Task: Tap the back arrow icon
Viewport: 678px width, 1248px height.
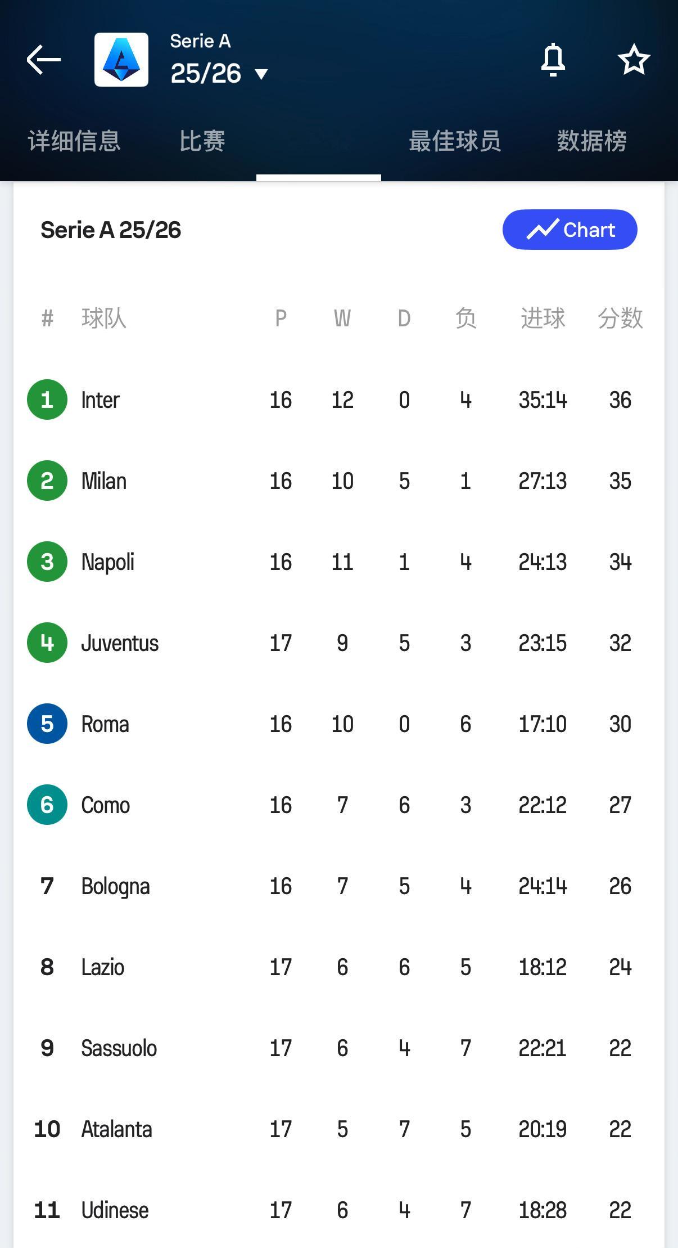Action: pyautogui.click(x=44, y=60)
